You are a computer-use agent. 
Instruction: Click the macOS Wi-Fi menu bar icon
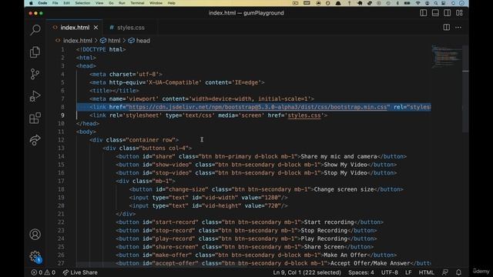pos(418,3)
